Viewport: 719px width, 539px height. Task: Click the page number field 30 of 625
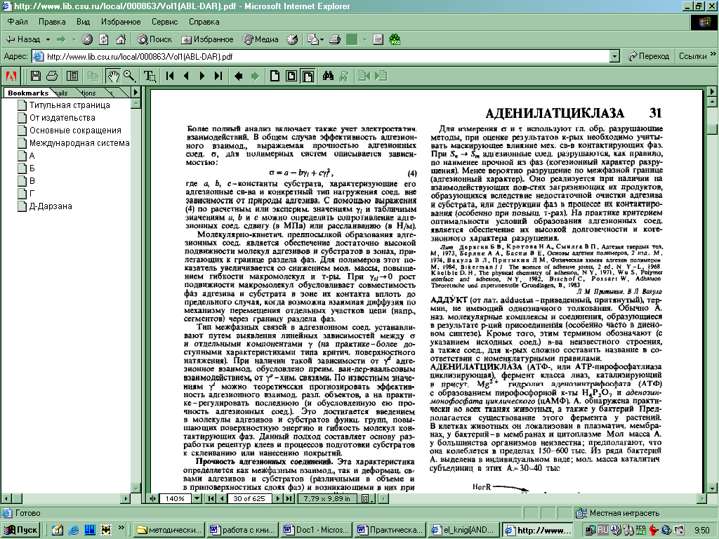(249, 499)
